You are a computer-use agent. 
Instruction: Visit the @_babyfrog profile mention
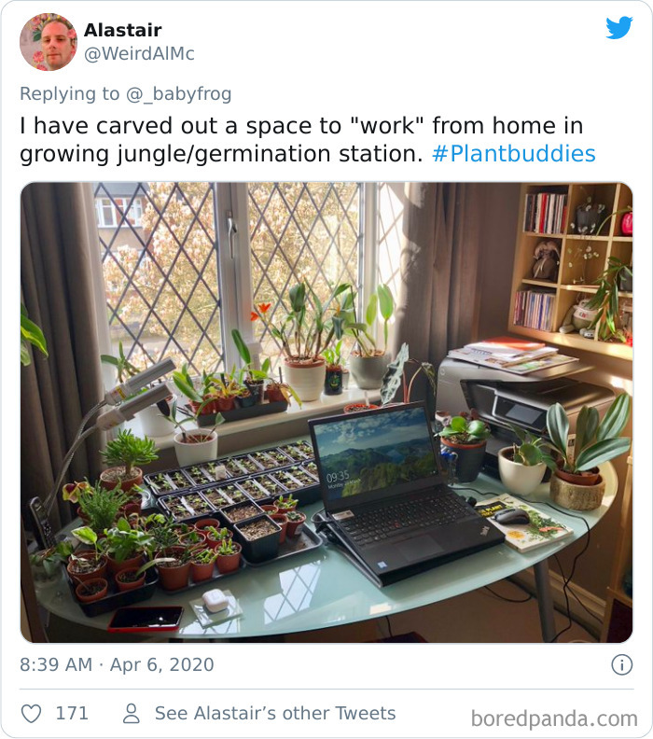point(178,94)
